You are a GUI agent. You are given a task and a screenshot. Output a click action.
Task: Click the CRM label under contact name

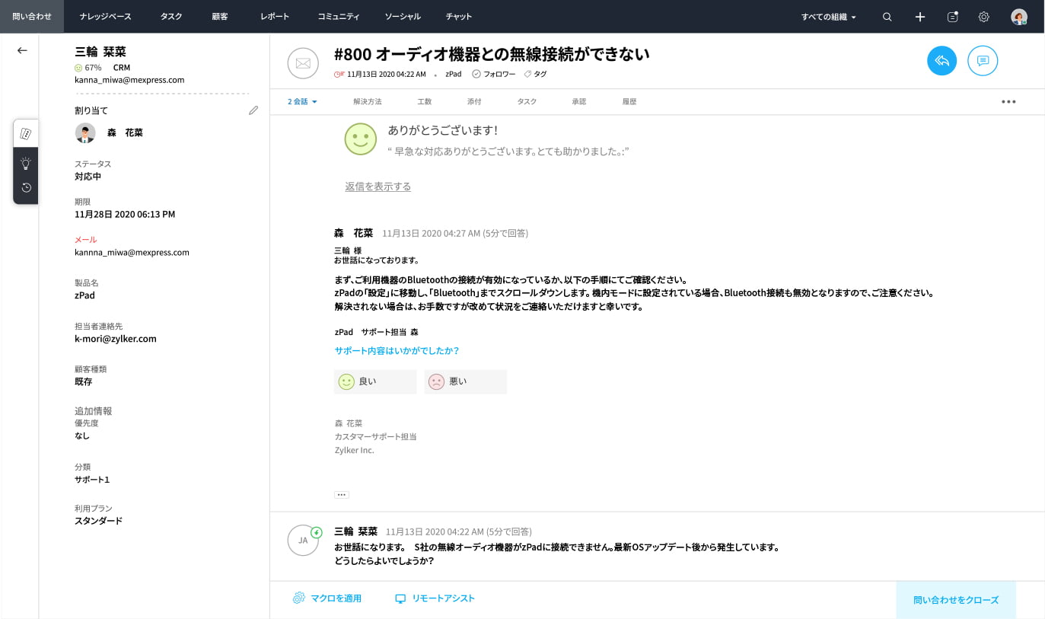click(121, 67)
